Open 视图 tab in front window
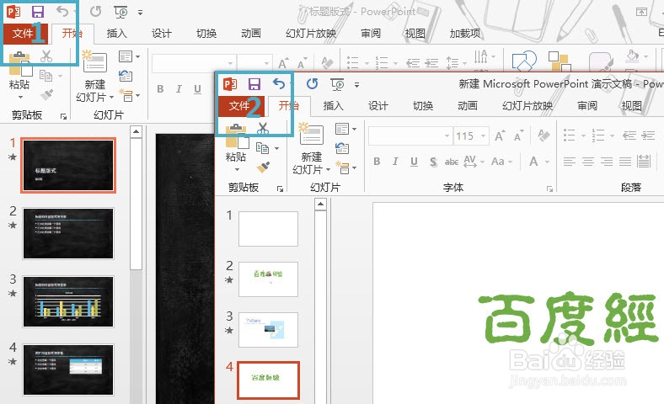This screenshot has height=404, width=664. click(631, 106)
